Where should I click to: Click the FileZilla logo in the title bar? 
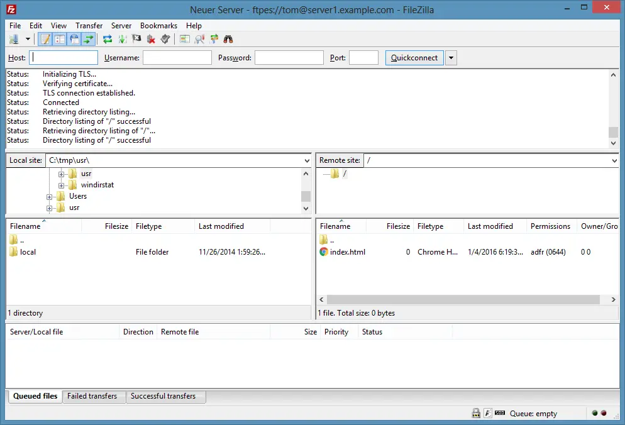pyautogui.click(x=11, y=9)
